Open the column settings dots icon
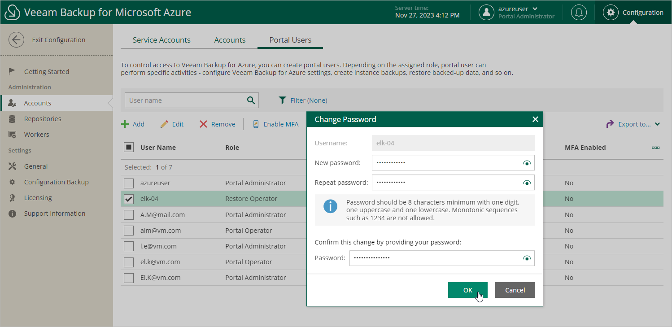 point(655,148)
